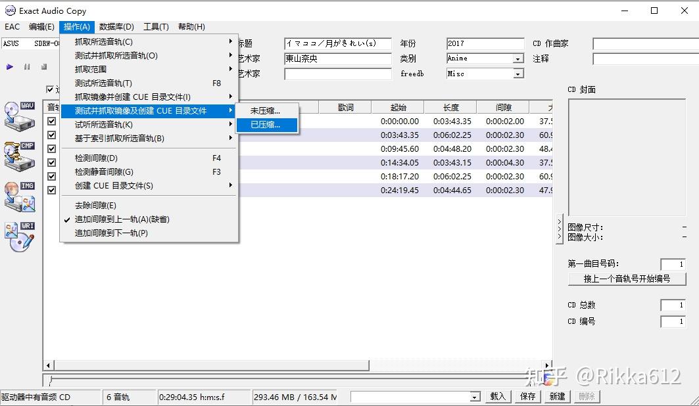The width and height of the screenshot is (699, 406).
Task: Open the 工具 menu
Action: [x=155, y=26]
